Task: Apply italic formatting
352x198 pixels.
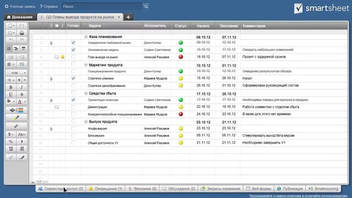Action: (x=21, y=87)
